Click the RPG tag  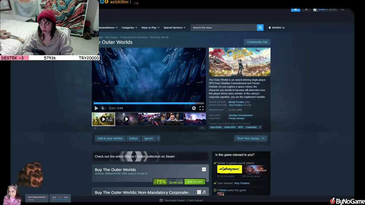coord(241,127)
